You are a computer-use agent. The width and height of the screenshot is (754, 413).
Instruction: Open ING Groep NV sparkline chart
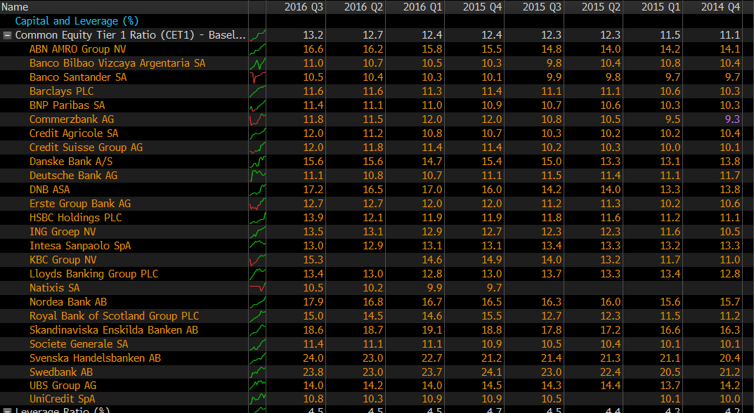pos(257,231)
